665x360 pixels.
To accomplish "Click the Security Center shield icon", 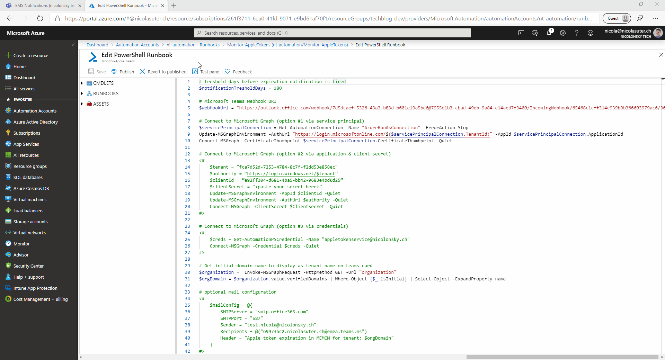I will point(8,266).
